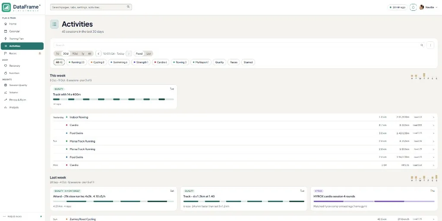Expand Monday's Cardio row chevron
Image resolution: width=442 pixels, height=221 pixels.
[433, 165]
